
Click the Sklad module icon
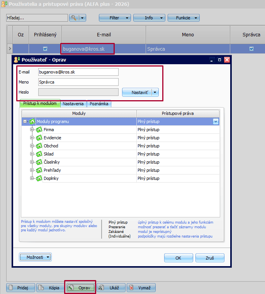click(x=39, y=154)
